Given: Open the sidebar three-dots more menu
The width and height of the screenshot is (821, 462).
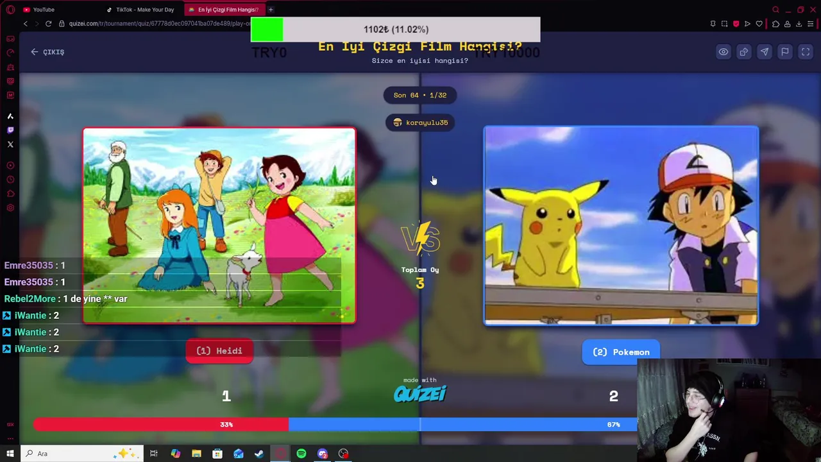Looking at the screenshot, I should [x=10, y=439].
